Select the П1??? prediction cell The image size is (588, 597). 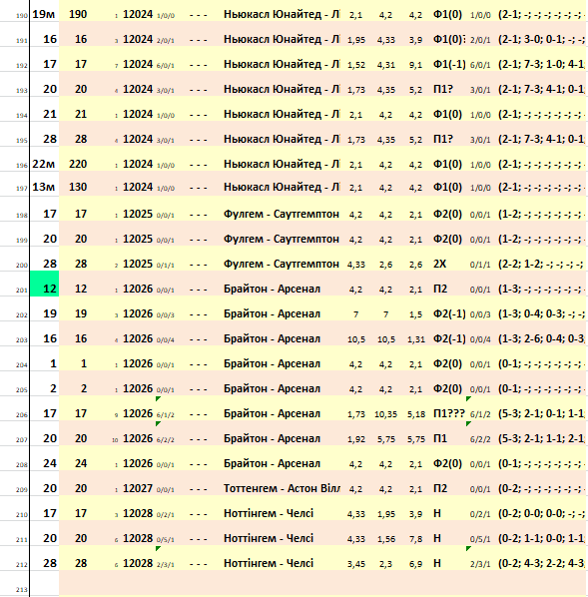(449, 413)
